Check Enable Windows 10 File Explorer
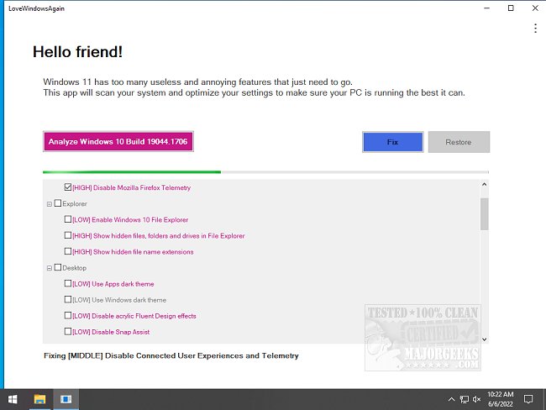 tap(68, 219)
